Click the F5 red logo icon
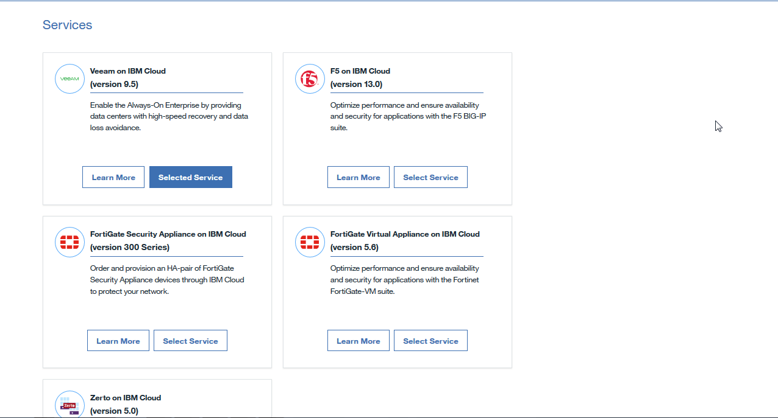778x418 pixels. coord(310,79)
